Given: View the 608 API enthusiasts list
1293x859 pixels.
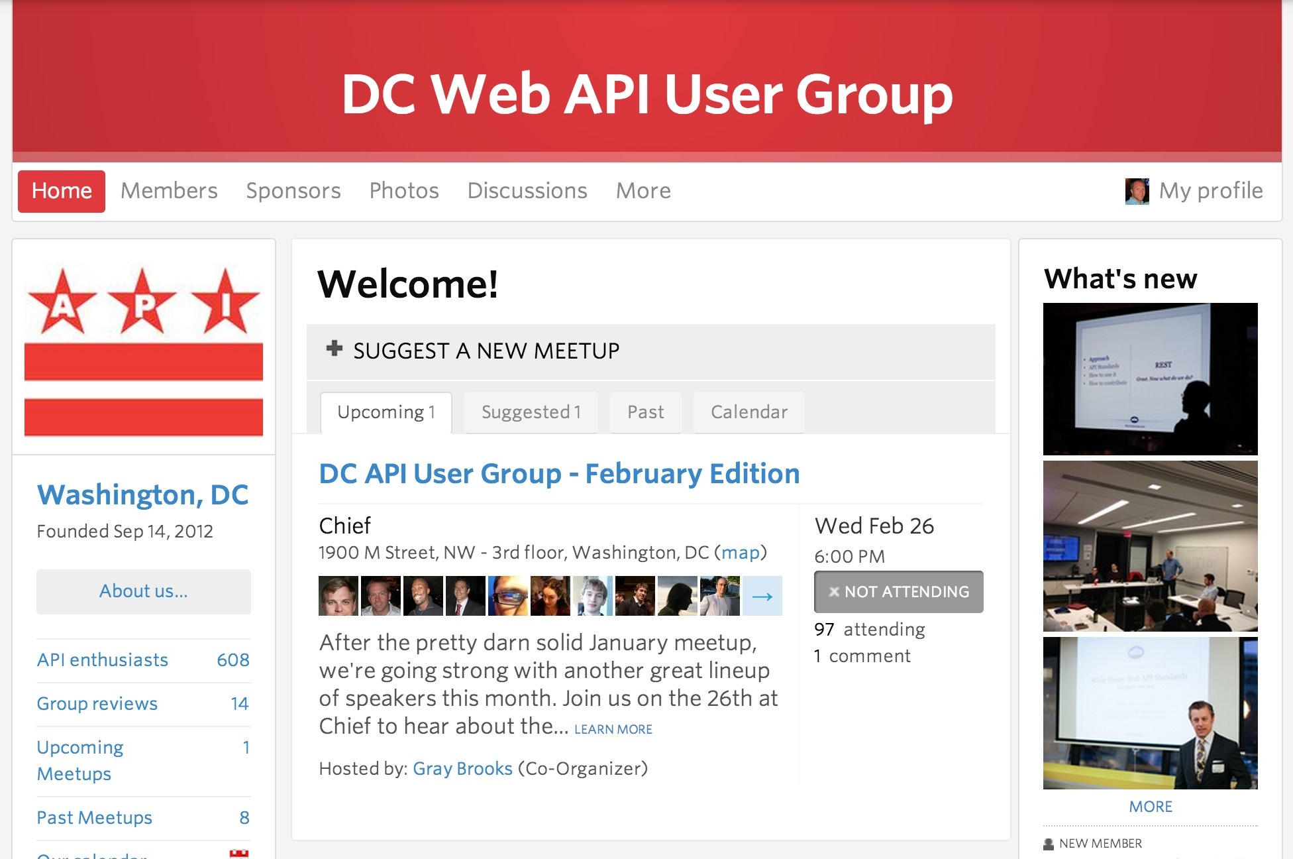Looking at the screenshot, I should 143,660.
